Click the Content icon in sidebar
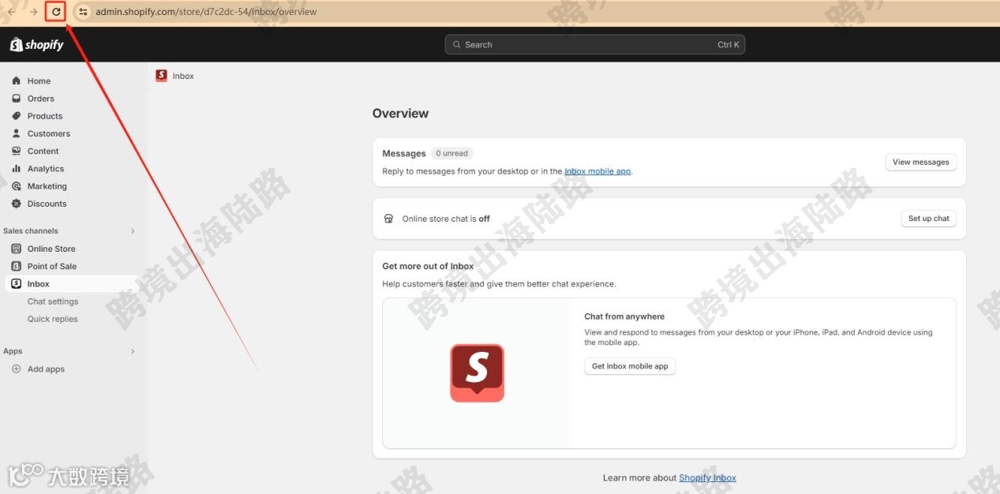 pyautogui.click(x=17, y=151)
